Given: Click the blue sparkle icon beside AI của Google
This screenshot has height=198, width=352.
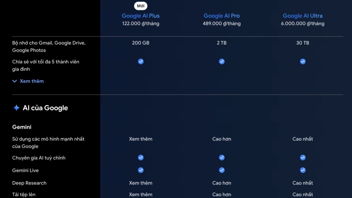Looking at the screenshot, I should click(16, 108).
